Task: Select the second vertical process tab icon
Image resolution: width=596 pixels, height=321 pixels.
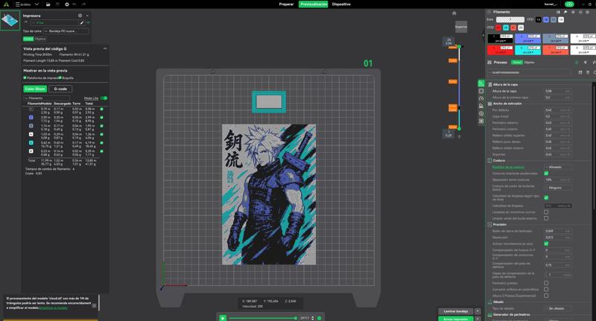Action: click(481, 91)
